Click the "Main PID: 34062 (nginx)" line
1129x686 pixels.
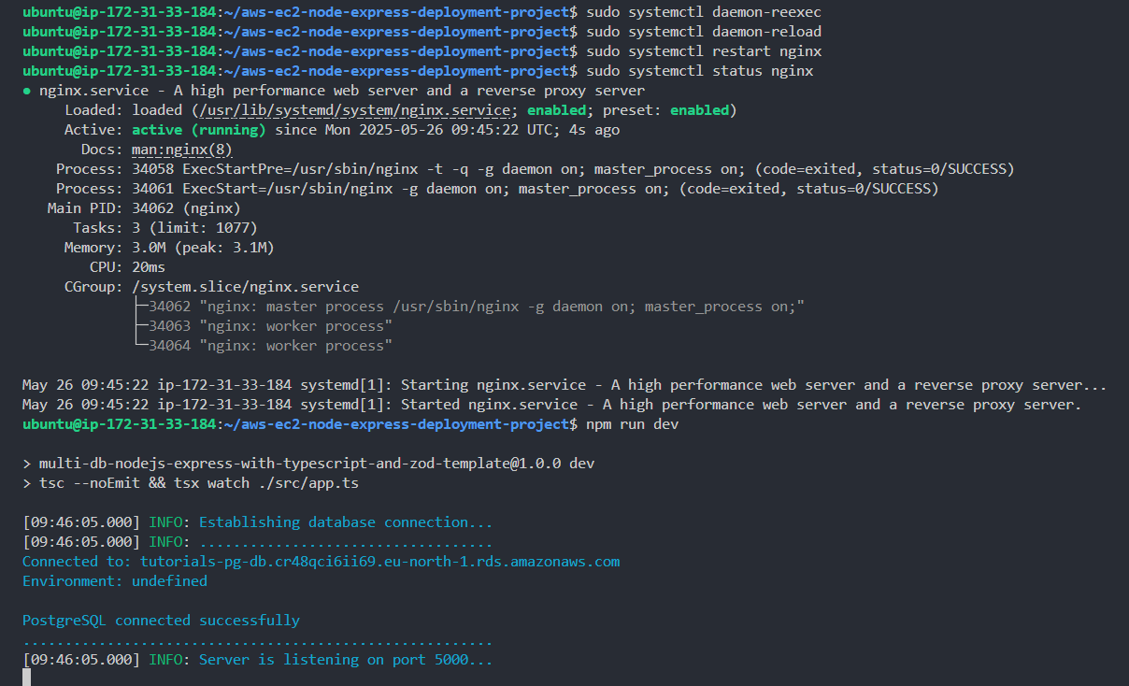(x=144, y=208)
